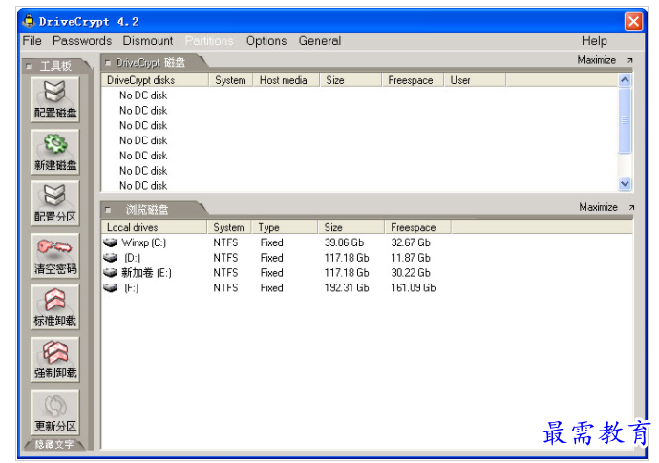Click the (F:) drive icon
Screen dimensions: 659x463
(111, 287)
